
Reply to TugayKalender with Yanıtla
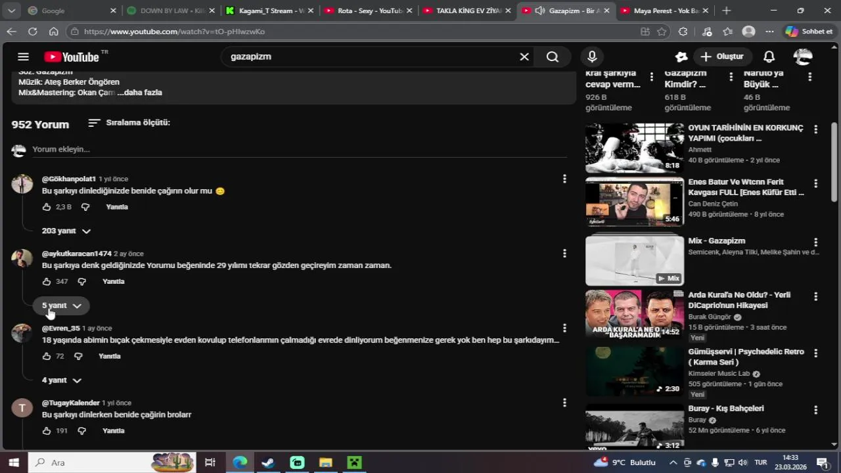[x=114, y=431]
